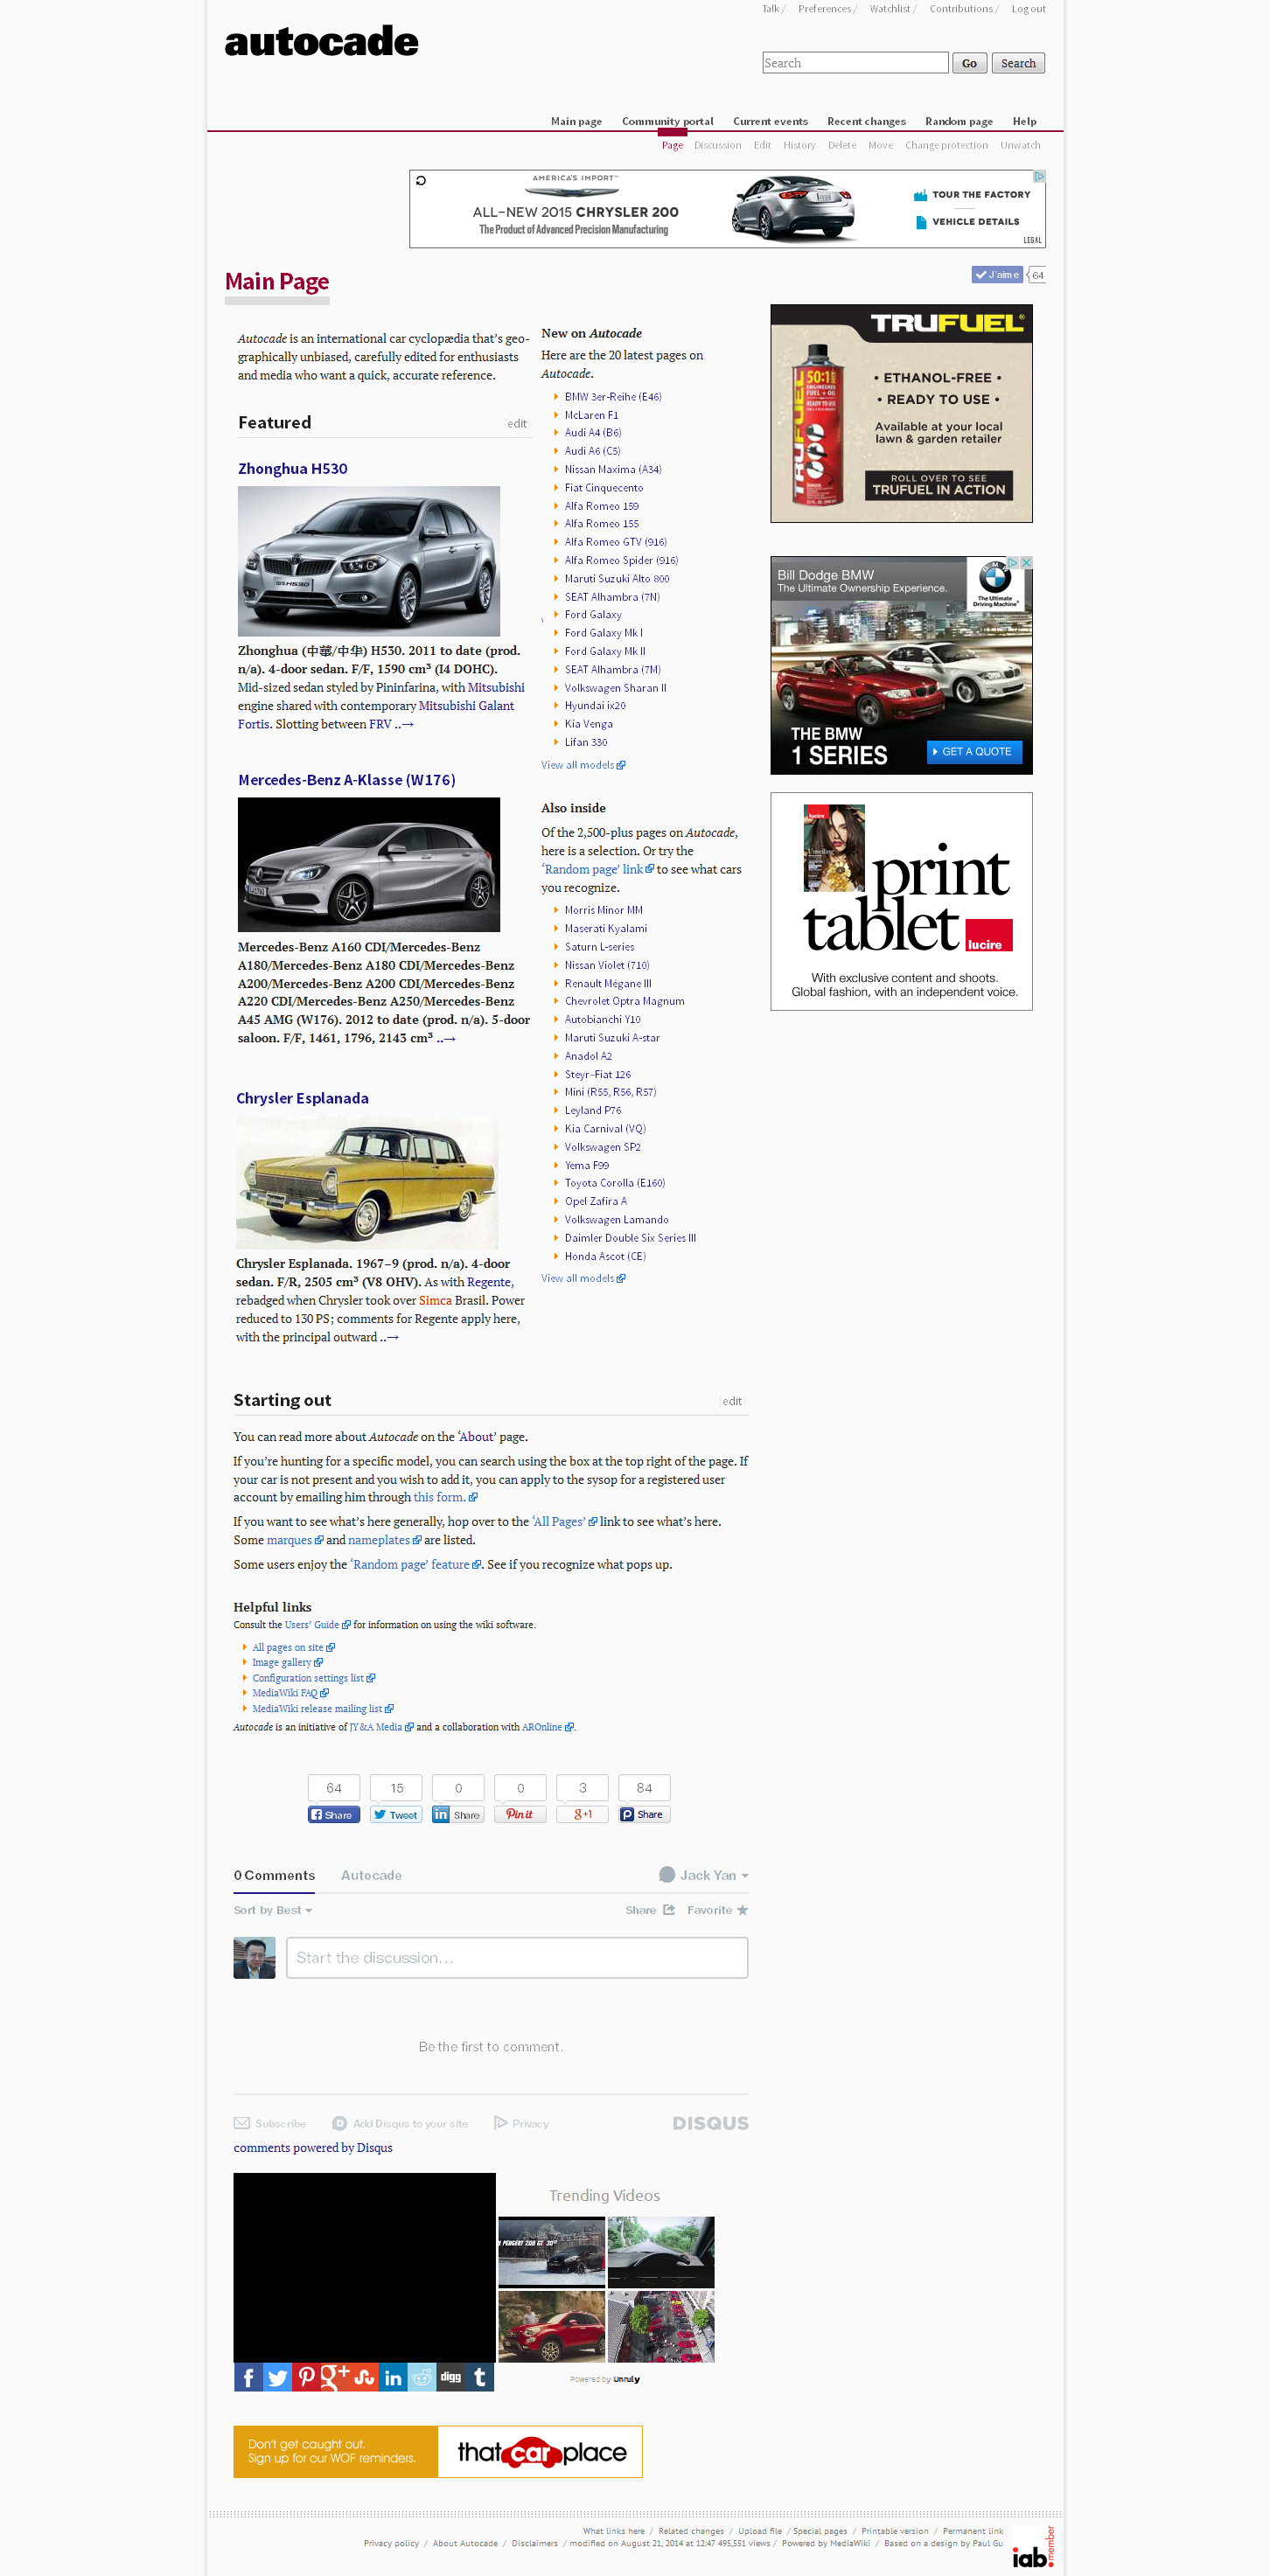The height and width of the screenshot is (2576, 1270).
Task: Click the Reddit icon under the video player
Action: pyautogui.click(x=422, y=2377)
